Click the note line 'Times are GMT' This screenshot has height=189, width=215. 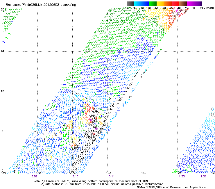tap(56, 181)
